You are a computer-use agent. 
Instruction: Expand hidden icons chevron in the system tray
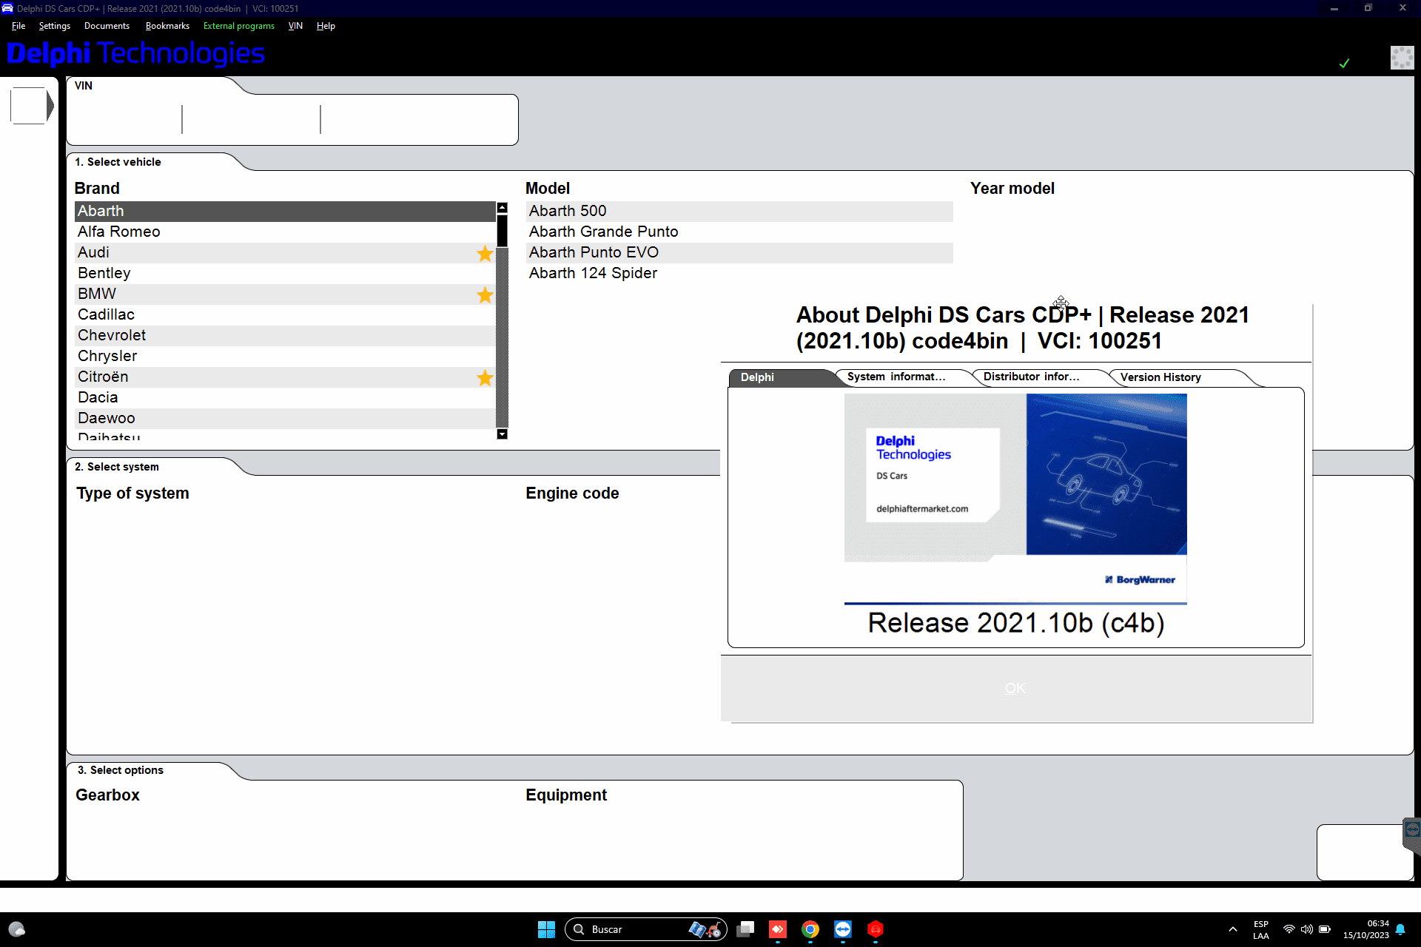coord(1232,929)
